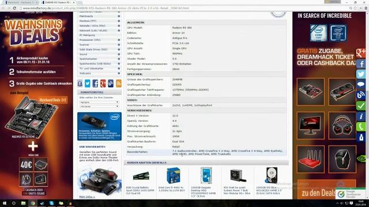Image resolution: width=369 pixels, height=207 pixels.
Task: Open the Intel Core i5 4460 product thumbnail
Action: pos(173,175)
